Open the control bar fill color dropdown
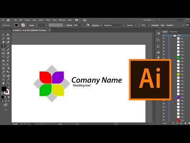The width and height of the screenshot is (190, 143). [19, 25]
